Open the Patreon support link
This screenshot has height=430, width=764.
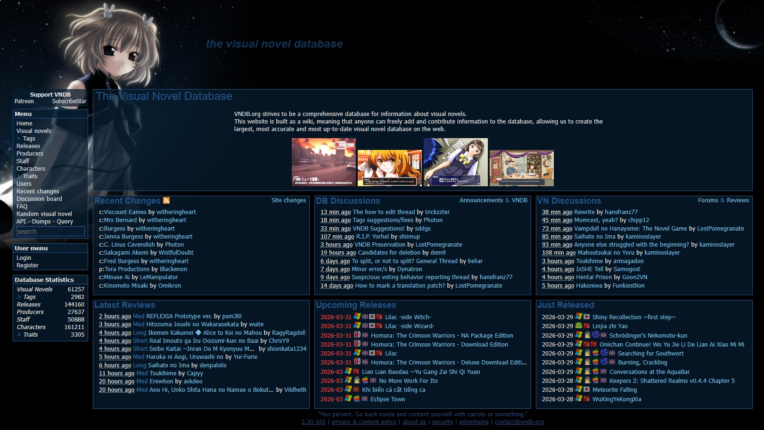tap(24, 101)
